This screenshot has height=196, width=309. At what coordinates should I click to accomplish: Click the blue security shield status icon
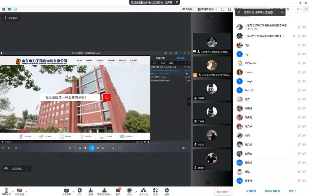tap(9, 9)
